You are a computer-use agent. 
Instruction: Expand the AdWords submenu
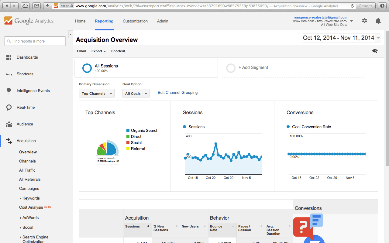20,218
